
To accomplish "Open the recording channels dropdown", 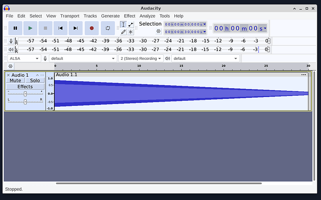I will (x=140, y=58).
